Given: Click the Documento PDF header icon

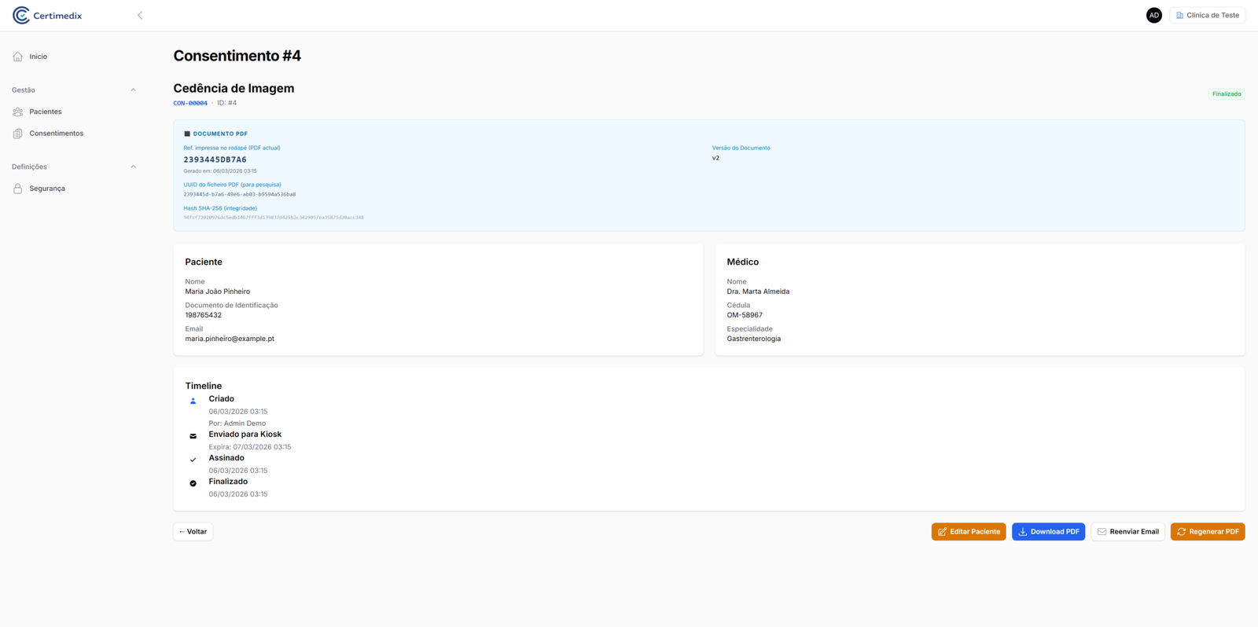Looking at the screenshot, I should [x=187, y=134].
